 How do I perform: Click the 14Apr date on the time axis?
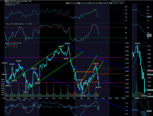coord(110,98)
